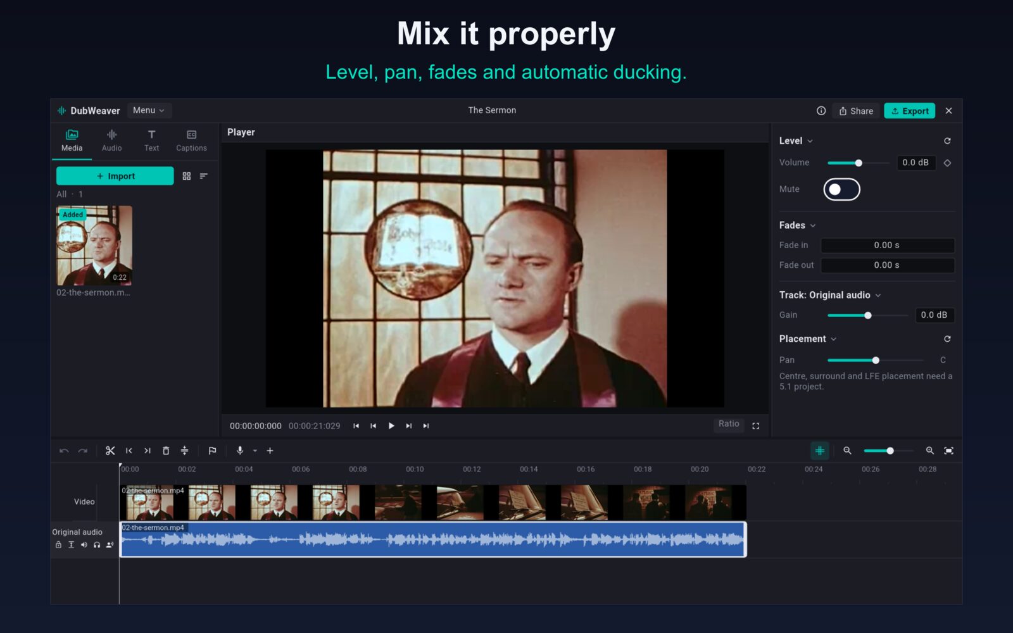Add a flag marker on timeline
The image size is (1013, 633).
(x=212, y=451)
